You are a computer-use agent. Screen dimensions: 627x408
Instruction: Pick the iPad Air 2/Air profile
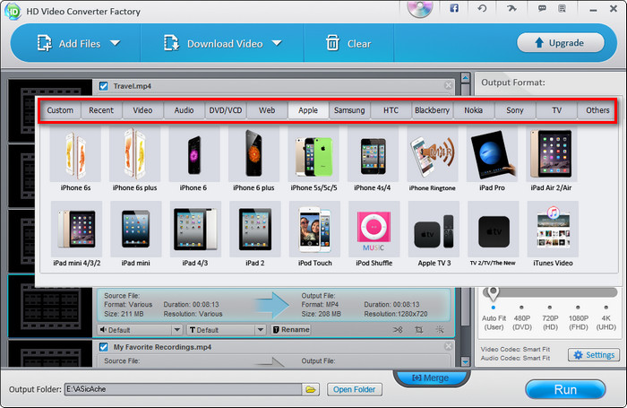552,160
